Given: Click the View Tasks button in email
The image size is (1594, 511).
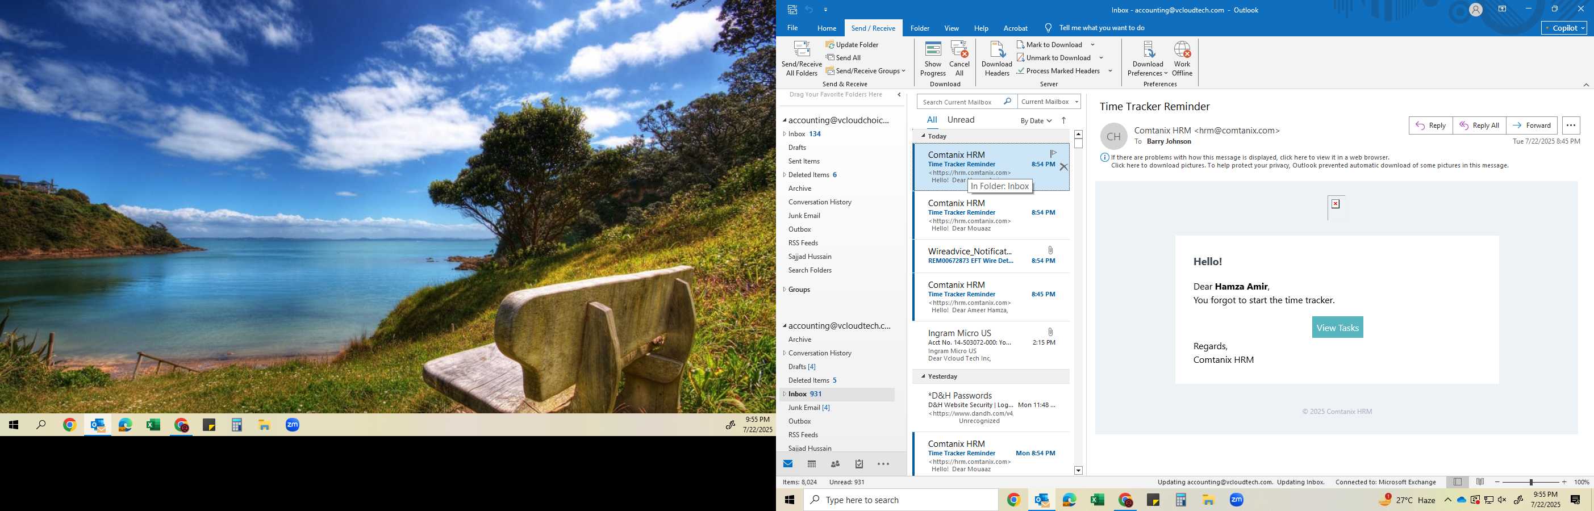Looking at the screenshot, I should (1337, 327).
